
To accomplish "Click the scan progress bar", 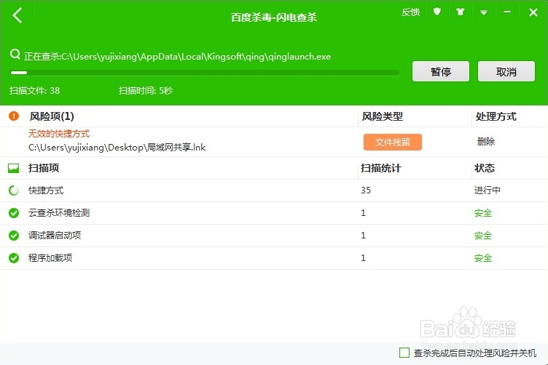I will (x=205, y=73).
